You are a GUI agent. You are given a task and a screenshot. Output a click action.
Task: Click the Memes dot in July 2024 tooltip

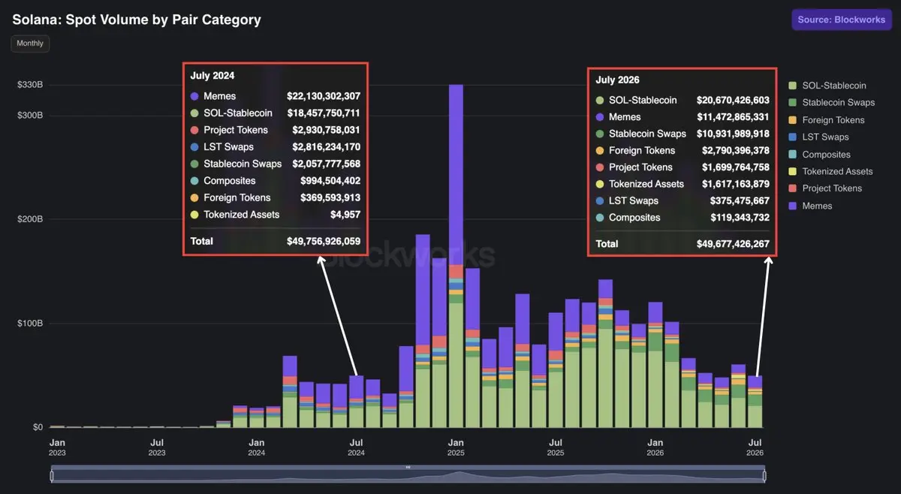click(194, 96)
